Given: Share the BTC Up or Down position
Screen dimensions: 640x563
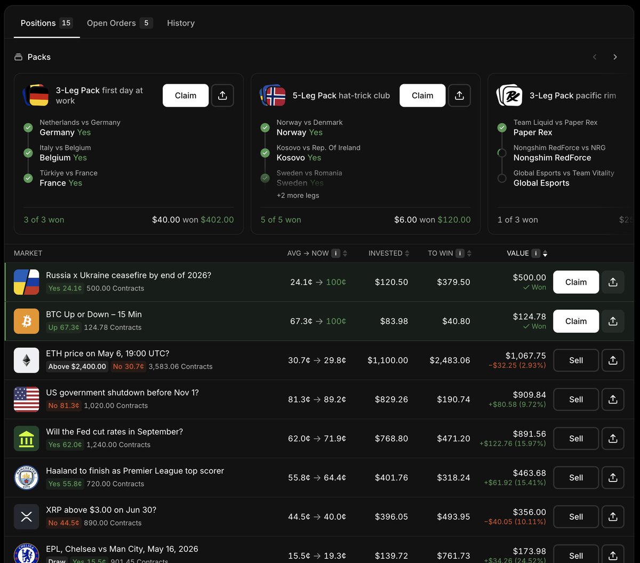Looking at the screenshot, I should click(x=613, y=321).
